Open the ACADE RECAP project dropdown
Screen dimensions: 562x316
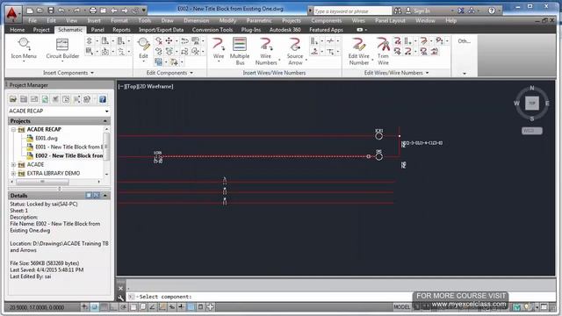[x=106, y=111]
